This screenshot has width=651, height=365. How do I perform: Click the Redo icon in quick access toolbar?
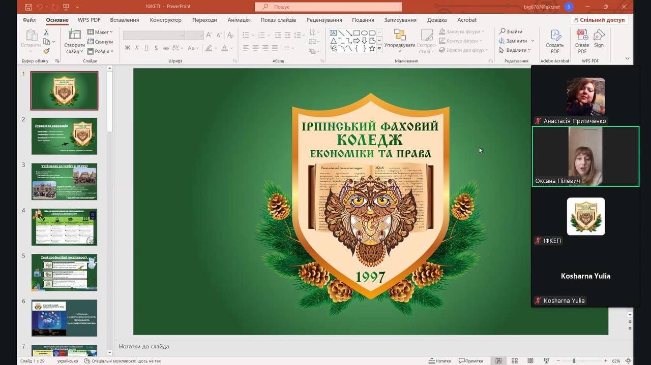click(54, 7)
